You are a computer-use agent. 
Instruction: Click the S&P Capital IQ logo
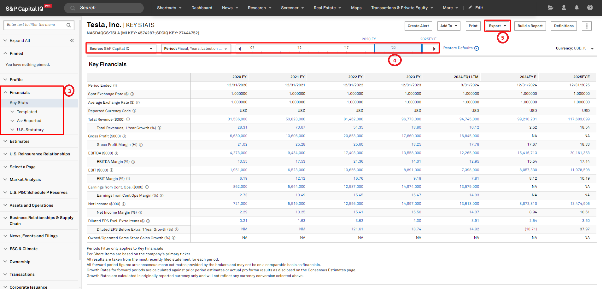pos(28,8)
